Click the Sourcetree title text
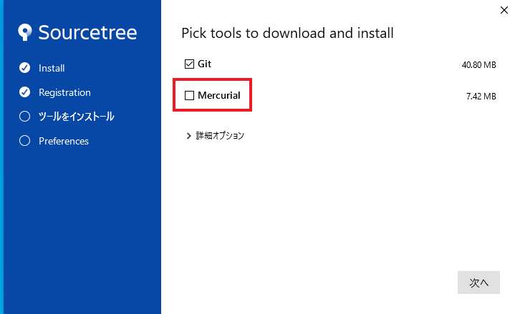This screenshot has height=314, width=520. pos(87,32)
